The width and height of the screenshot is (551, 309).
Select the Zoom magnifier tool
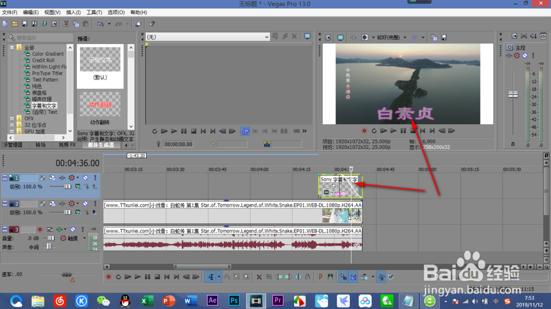coord(246,277)
